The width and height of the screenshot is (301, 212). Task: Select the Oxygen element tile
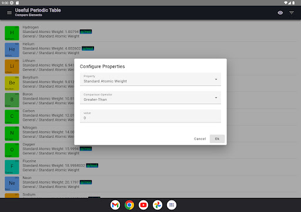point(12,150)
